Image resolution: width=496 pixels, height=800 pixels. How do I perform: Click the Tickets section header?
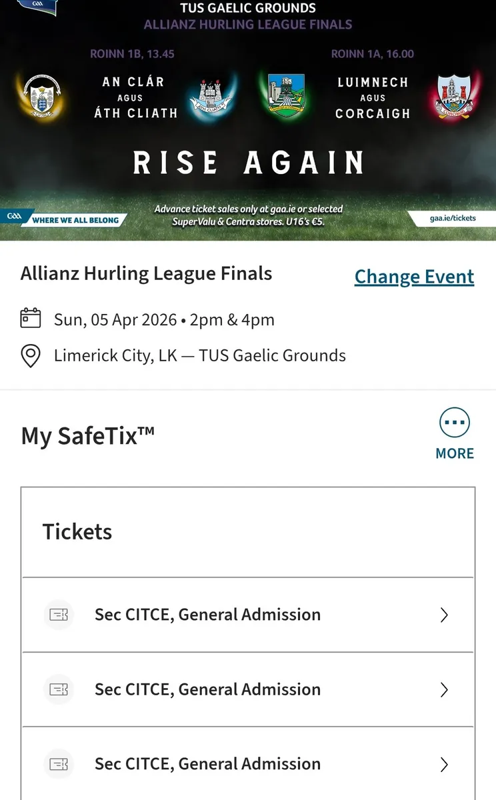[77, 531]
